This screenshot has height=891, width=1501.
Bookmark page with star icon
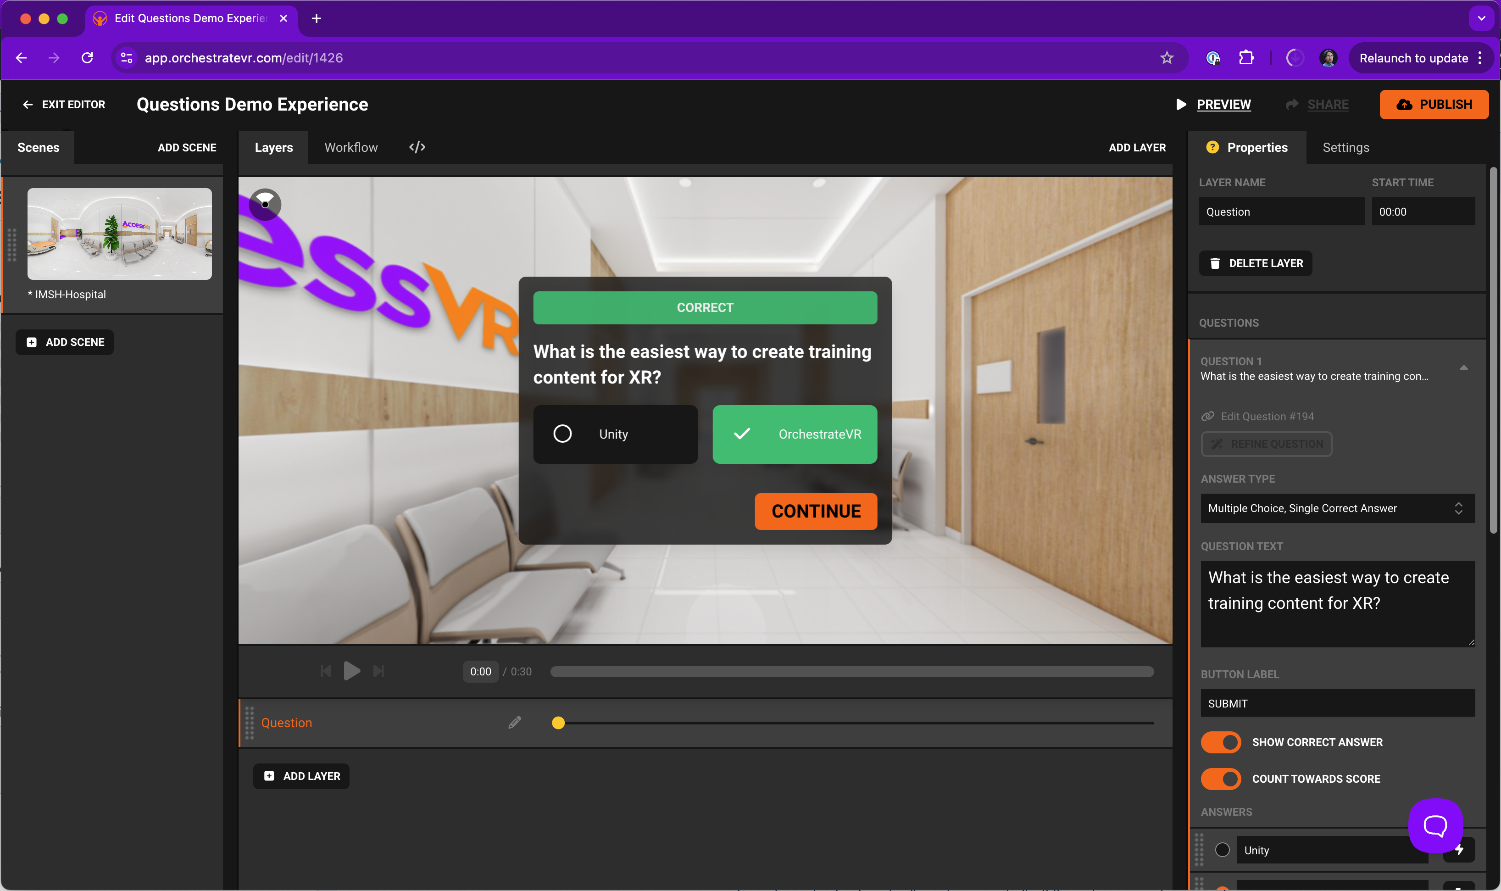pos(1166,58)
